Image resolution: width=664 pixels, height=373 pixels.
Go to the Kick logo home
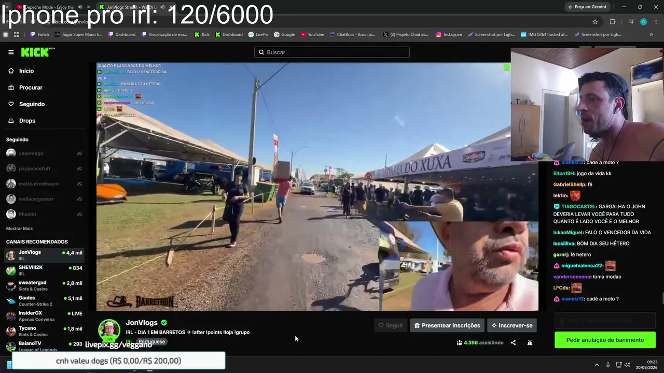[x=37, y=52]
